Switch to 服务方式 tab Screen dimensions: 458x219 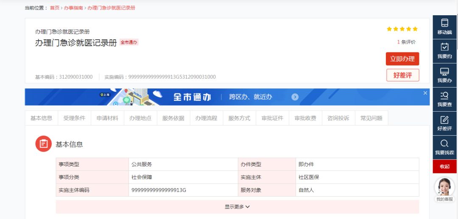pyautogui.click(x=240, y=118)
